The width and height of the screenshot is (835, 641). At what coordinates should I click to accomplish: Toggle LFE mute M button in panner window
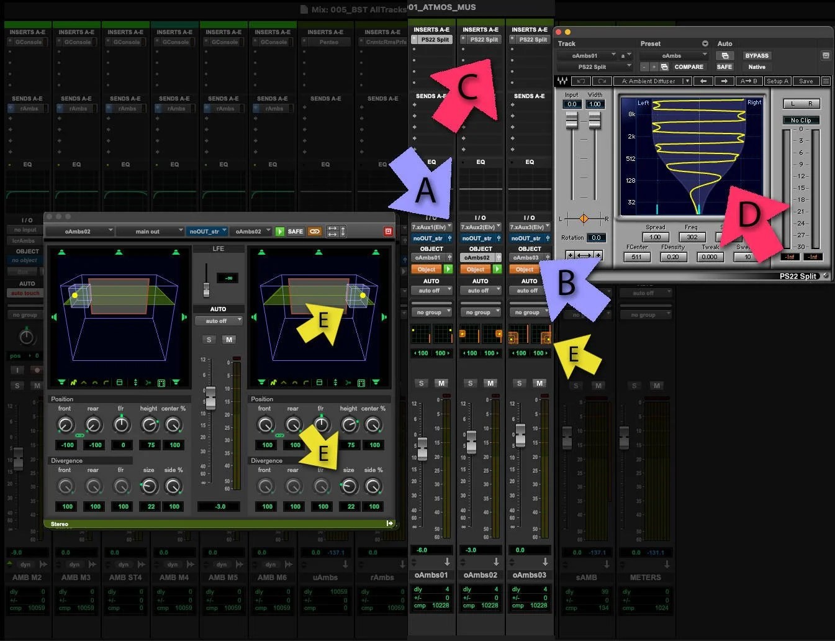[x=229, y=340]
